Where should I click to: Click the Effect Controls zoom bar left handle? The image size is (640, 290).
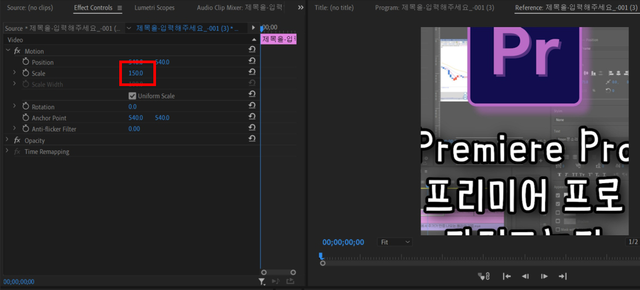[264, 272]
